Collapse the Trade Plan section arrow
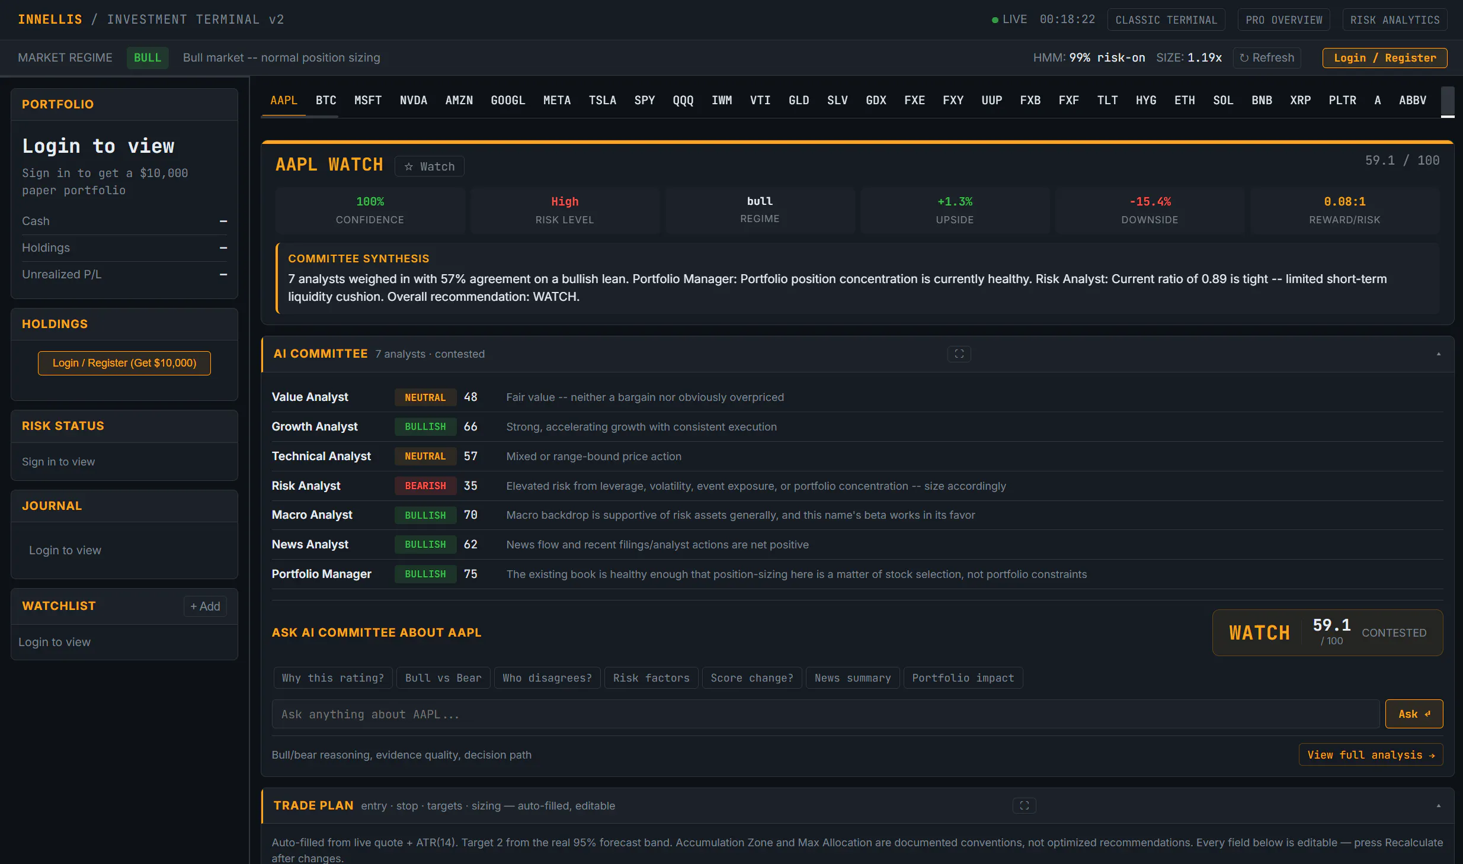 click(1438, 806)
